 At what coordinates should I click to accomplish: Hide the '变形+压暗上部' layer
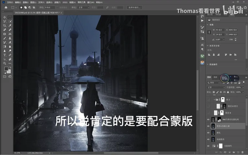(x=208, y=126)
